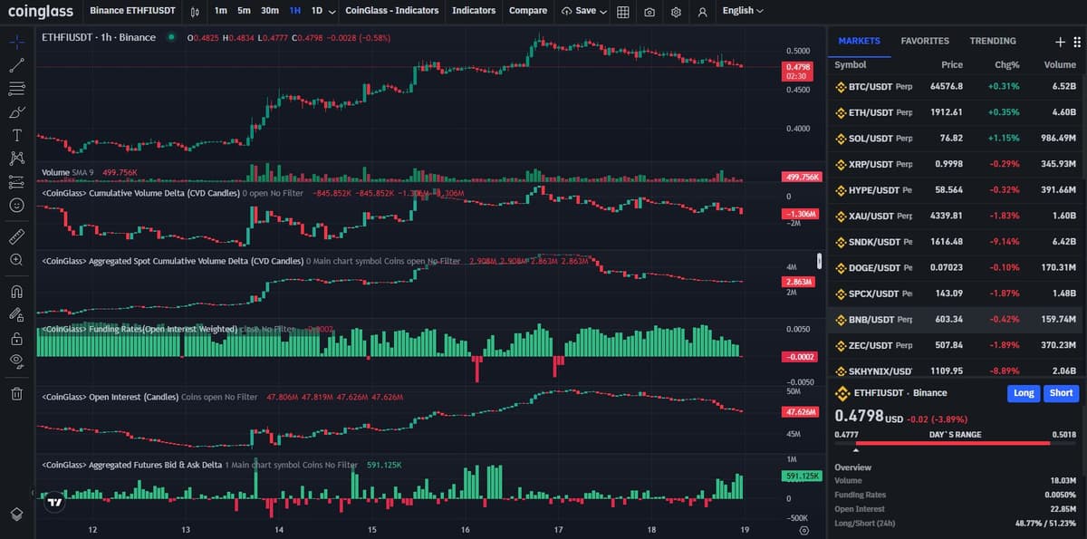
Task: Click the Funding Rates indicator legend
Action: (x=168, y=329)
